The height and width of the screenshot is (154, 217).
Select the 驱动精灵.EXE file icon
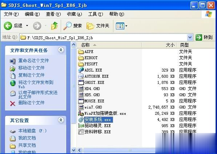(81, 126)
